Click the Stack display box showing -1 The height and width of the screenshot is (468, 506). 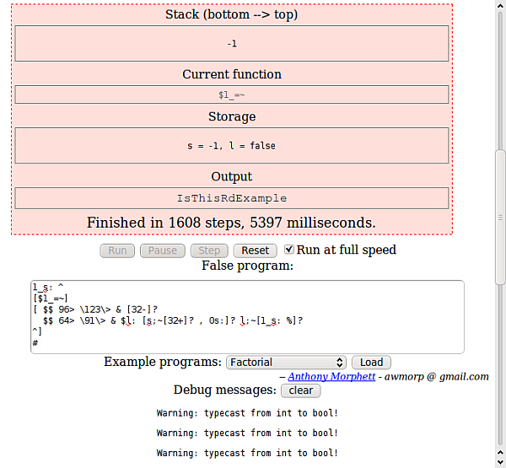pyautogui.click(x=231, y=43)
